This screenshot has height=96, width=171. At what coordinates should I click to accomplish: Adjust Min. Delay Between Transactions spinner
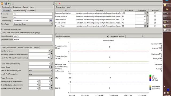[x=52, y=54]
